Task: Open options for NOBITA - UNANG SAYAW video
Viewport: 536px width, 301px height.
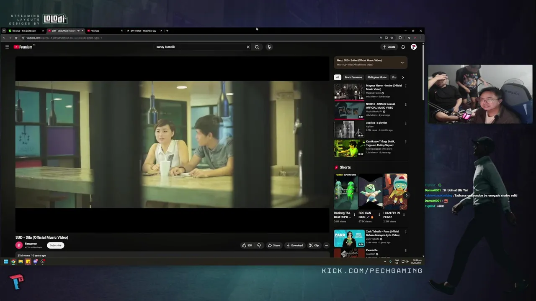Action: point(405,105)
